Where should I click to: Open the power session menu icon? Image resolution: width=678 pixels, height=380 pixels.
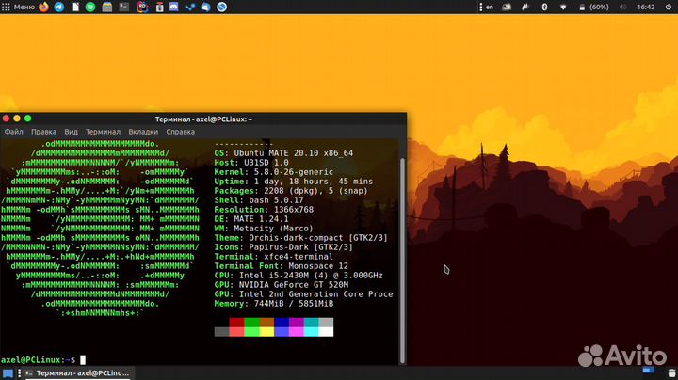pos(668,7)
